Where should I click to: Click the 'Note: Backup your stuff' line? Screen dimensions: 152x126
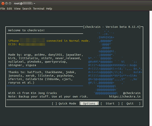(48, 97)
